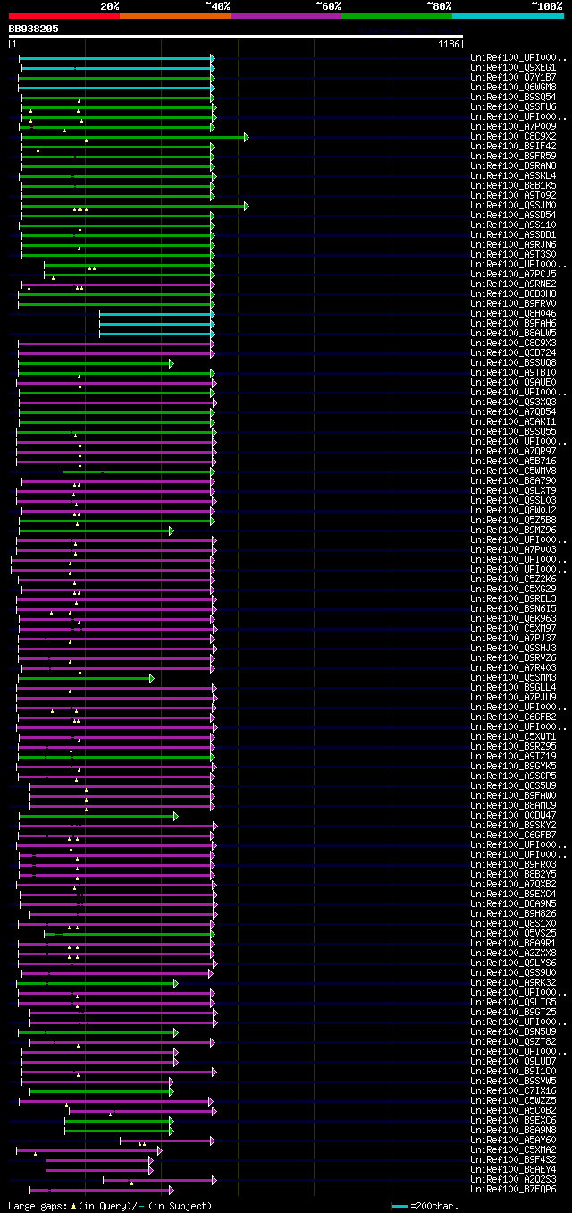Select label UniRef100_Q8H046
572x1213 pixels.
(513, 314)
